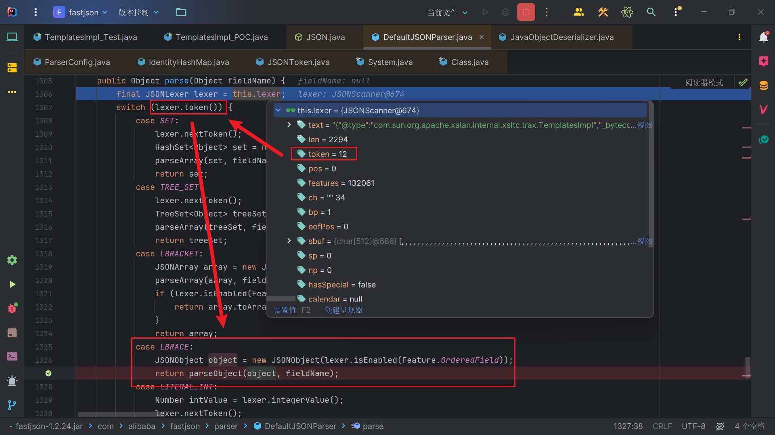Click the 创建呈现器 create renderer link

[344, 310]
